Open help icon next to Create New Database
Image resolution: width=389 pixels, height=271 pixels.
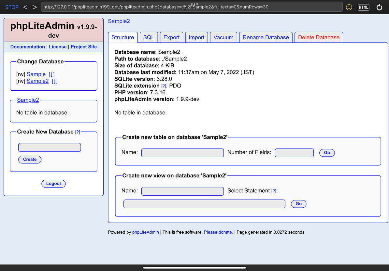point(78,132)
